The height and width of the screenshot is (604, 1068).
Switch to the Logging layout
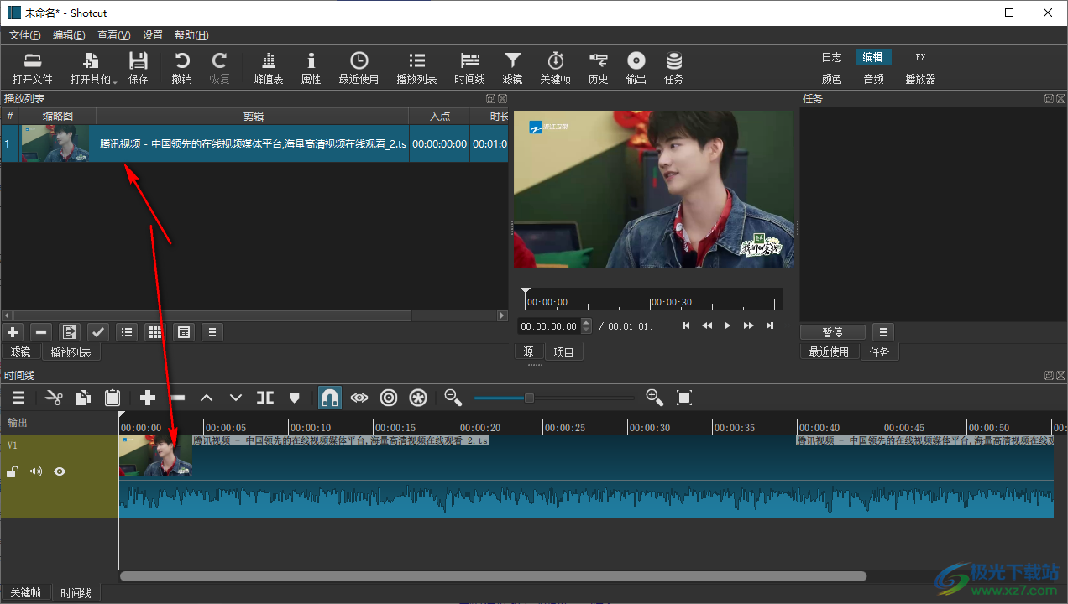[x=831, y=57]
